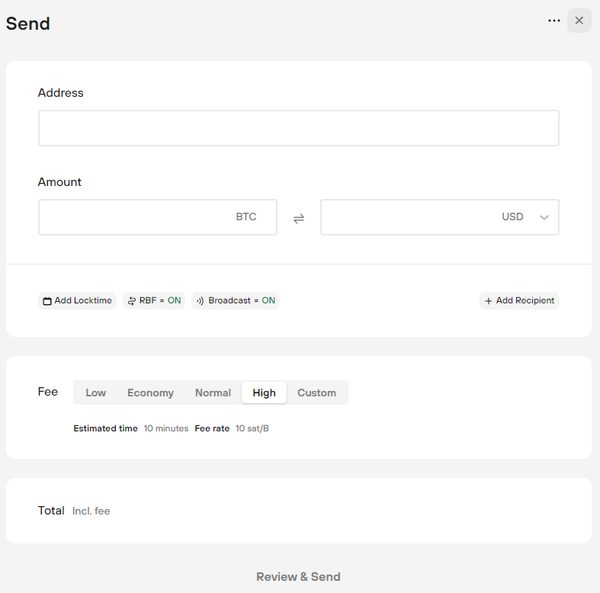
Task: Close the Send panel with X
Action: pos(579,21)
